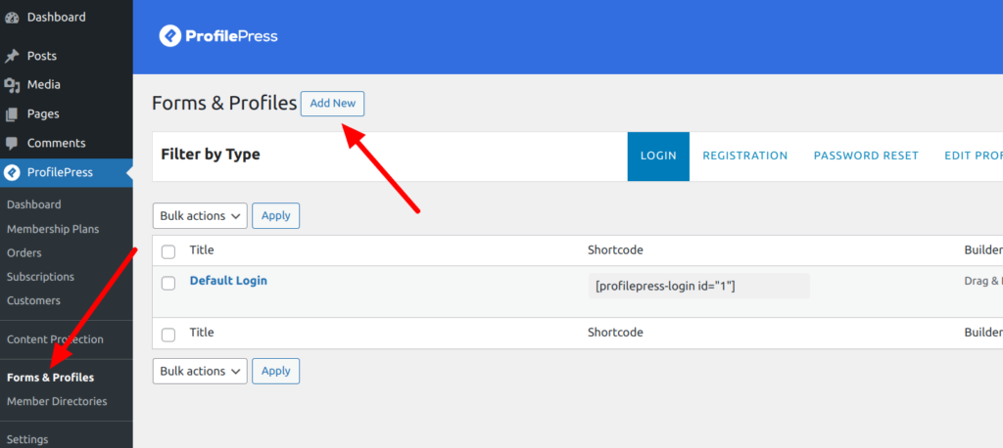The height and width of the screenshot is (448, 1003).
Task: Open the Subscriptions submenu item
Action: click(40, 277)
